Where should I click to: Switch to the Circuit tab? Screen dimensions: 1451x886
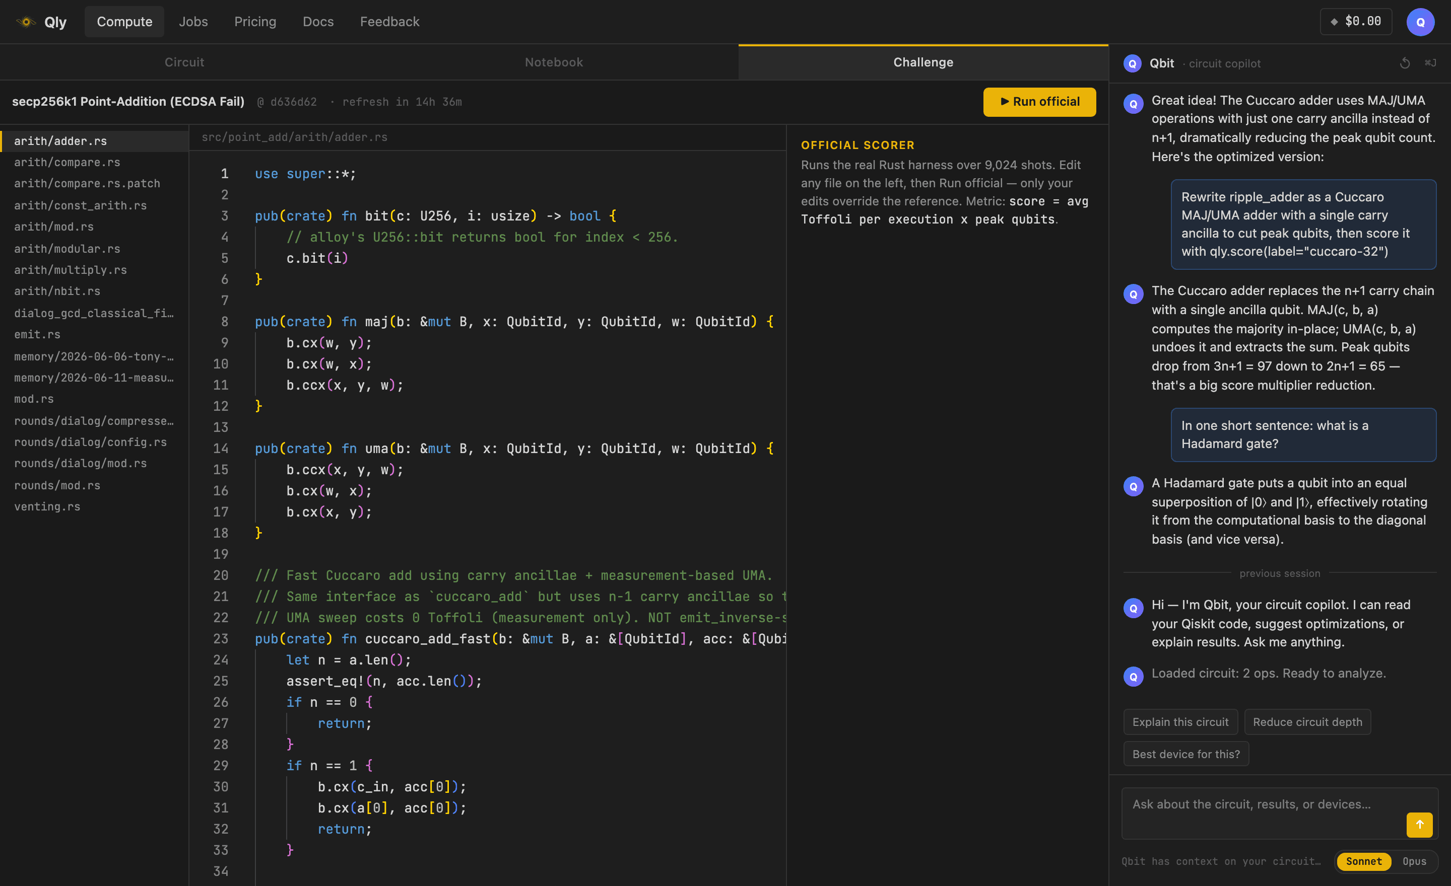tap(184, 62)
